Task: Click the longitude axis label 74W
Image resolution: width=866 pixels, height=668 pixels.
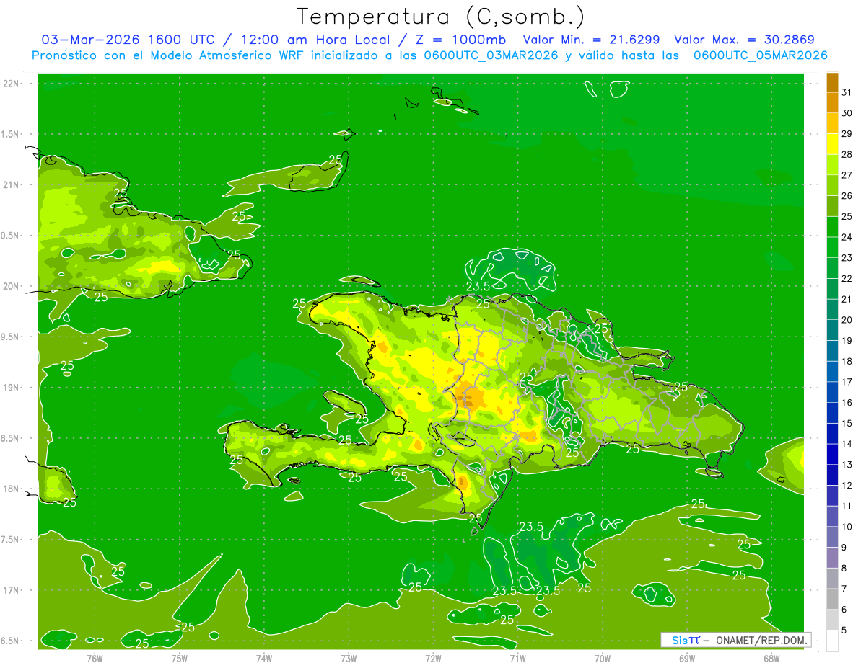Action: coord(263,659)
